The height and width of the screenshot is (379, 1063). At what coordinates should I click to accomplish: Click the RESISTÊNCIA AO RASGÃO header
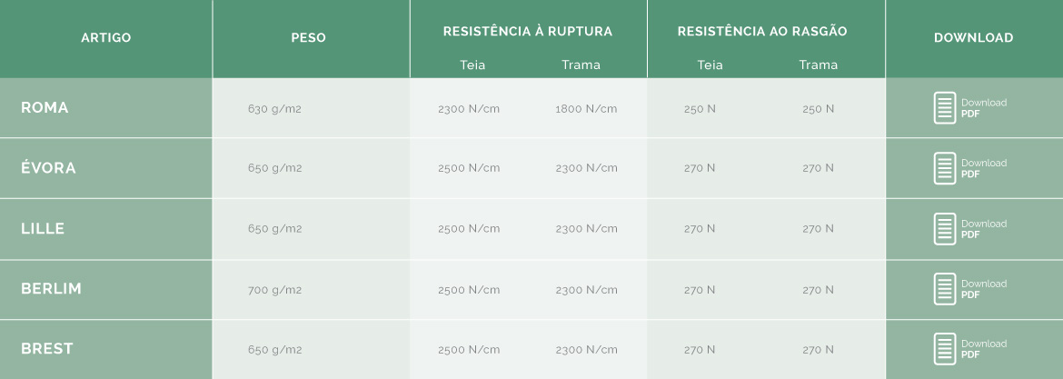point(762,31)
